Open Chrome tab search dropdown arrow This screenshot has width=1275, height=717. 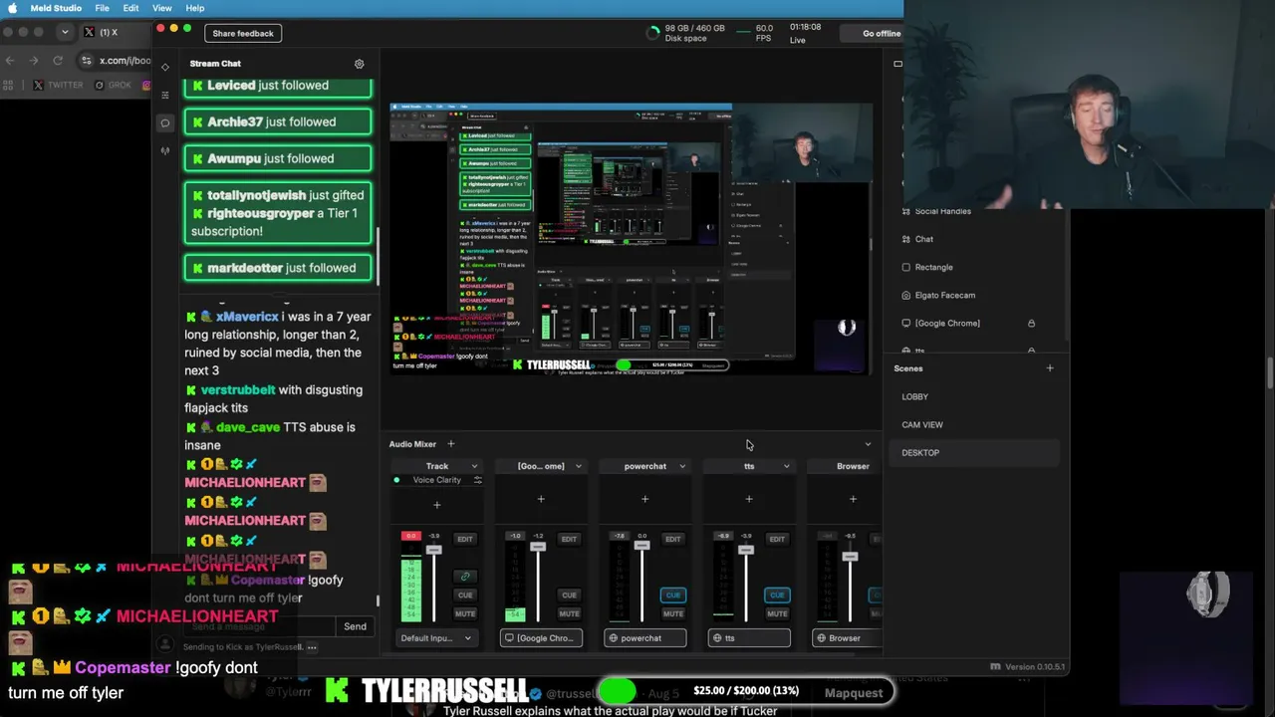[x=65, y=32]
